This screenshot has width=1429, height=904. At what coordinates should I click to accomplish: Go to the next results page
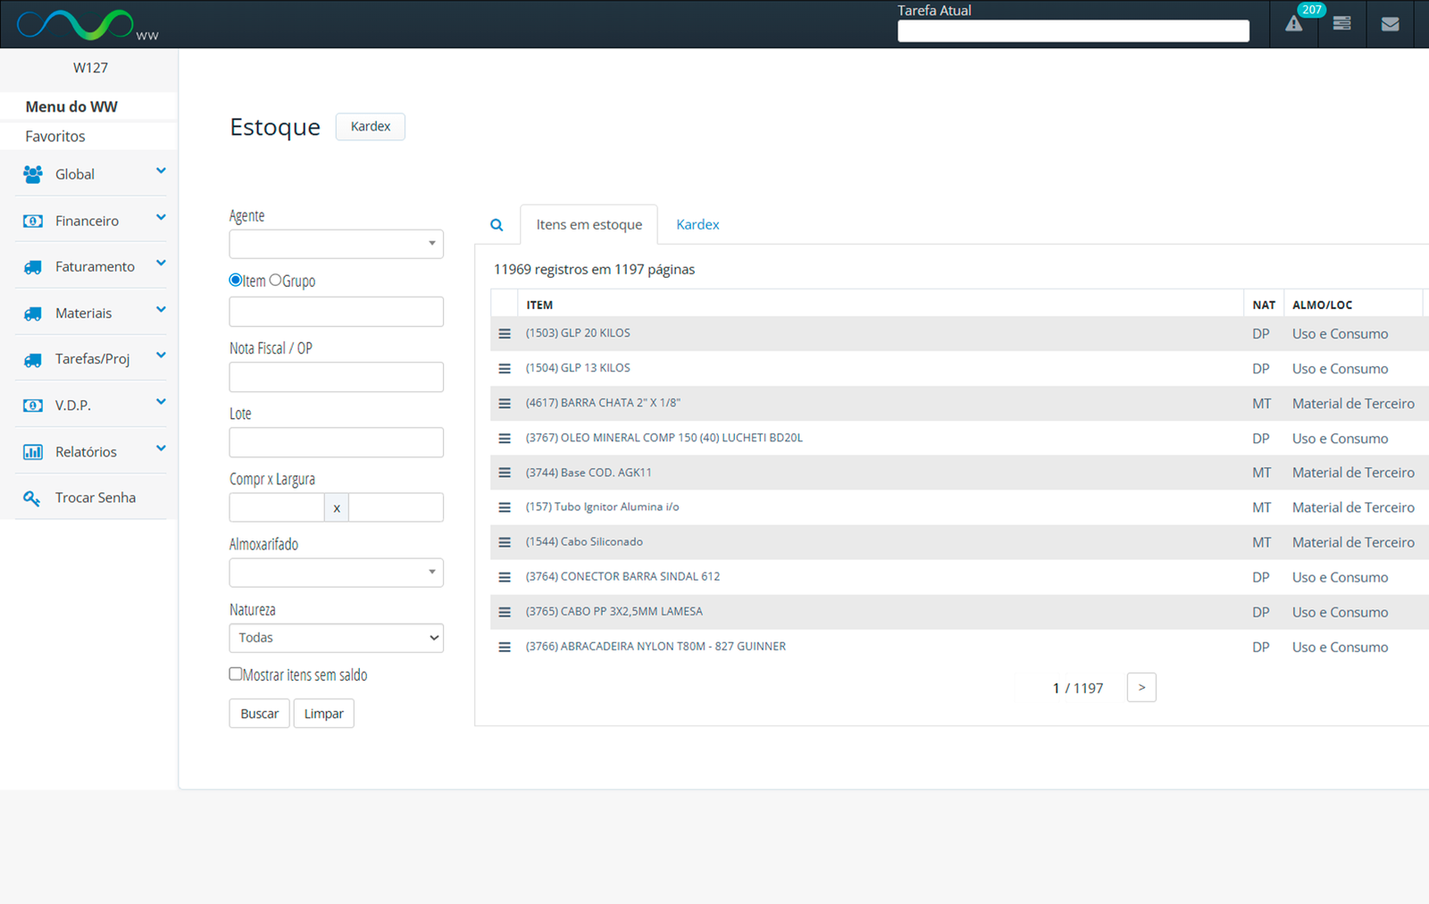pyautogui.click(x=1141, y=688)
